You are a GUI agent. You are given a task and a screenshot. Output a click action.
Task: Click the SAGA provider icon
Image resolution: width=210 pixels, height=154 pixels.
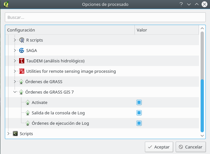[x=22, y=50]
